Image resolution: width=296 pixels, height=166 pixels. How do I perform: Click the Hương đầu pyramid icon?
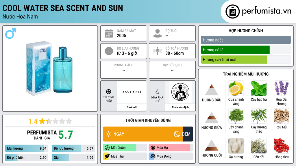coord(212,90)
